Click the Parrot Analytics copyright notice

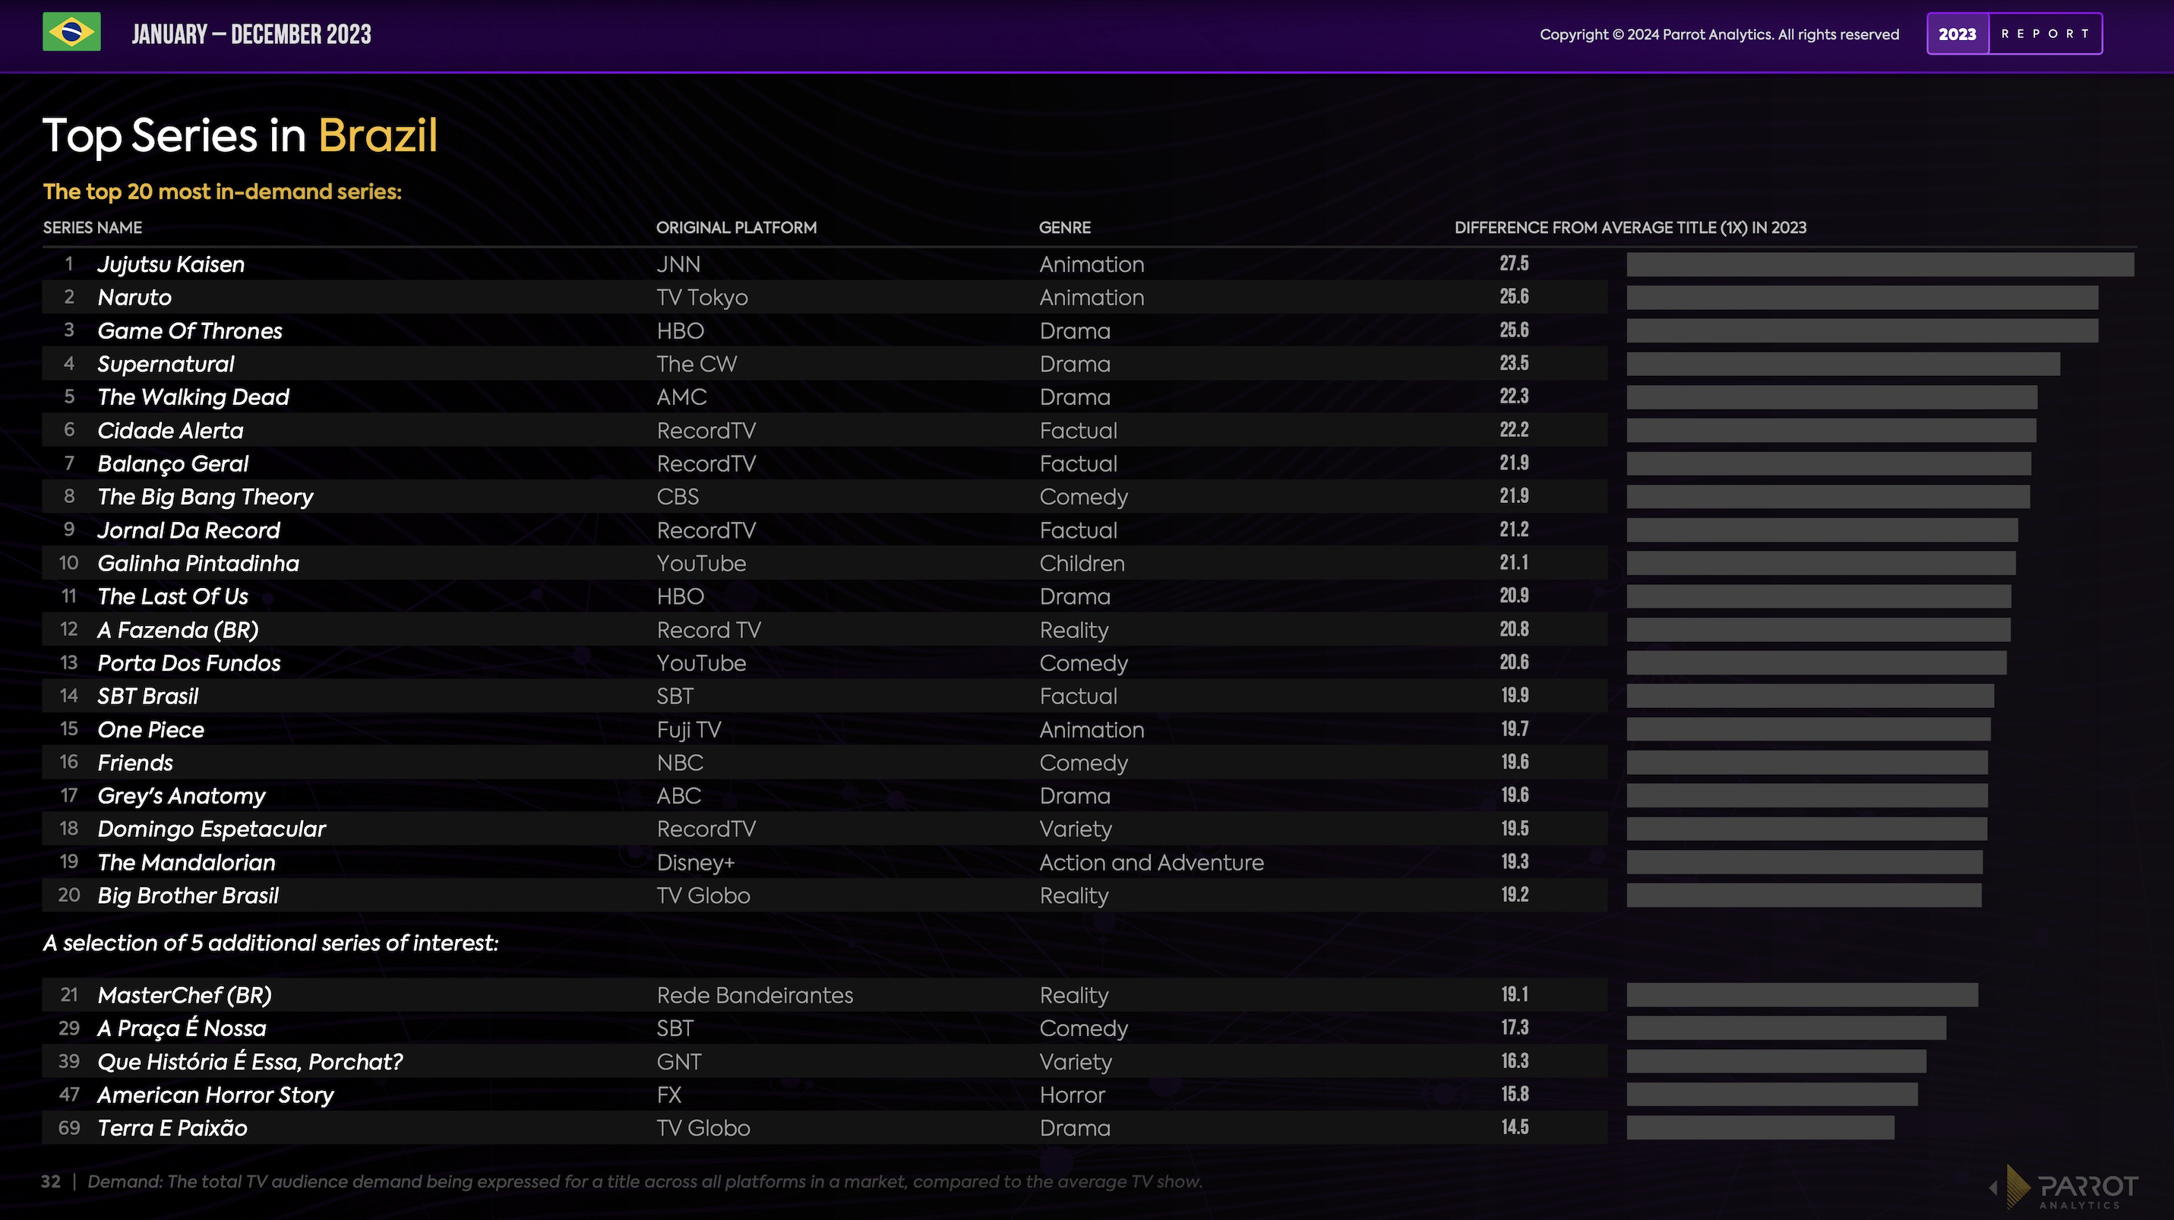pos(1719,35)
